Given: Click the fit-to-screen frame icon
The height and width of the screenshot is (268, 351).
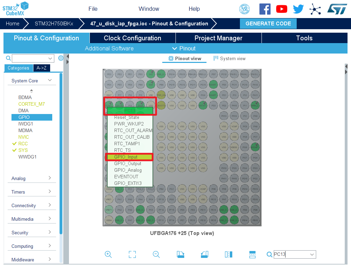Looking at the screenshot, I should tap(132, 254).
